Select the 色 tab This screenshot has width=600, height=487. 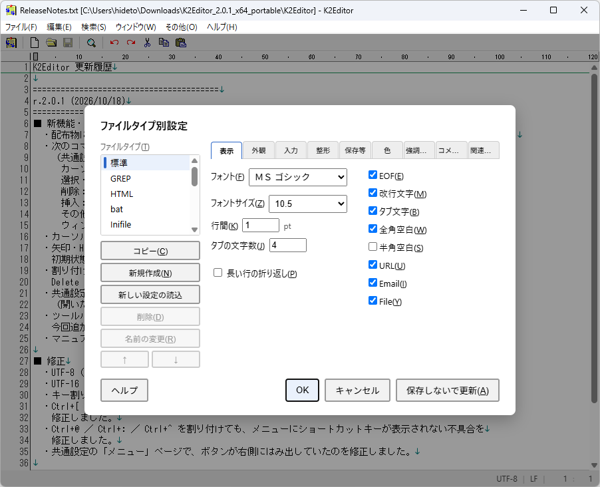(x=387, y=150)
